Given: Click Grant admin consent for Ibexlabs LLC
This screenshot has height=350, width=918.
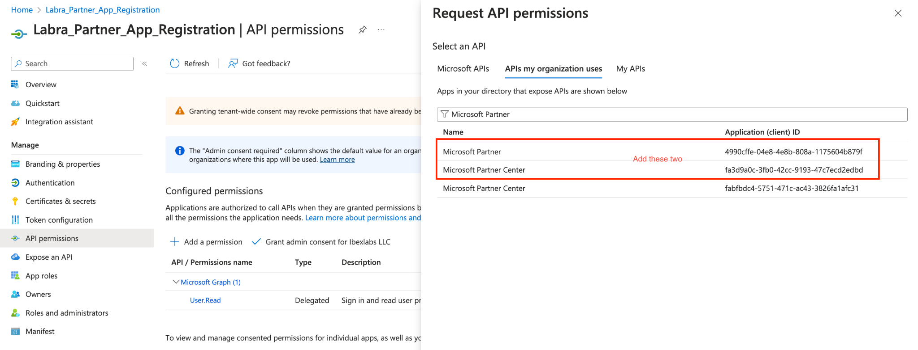Looking at the screenshot, I should point(321,241).
